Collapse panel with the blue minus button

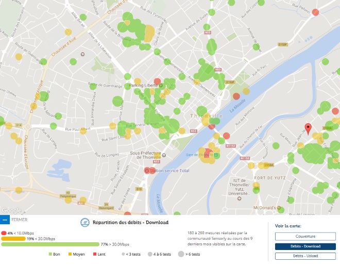(x=5, y=220)
